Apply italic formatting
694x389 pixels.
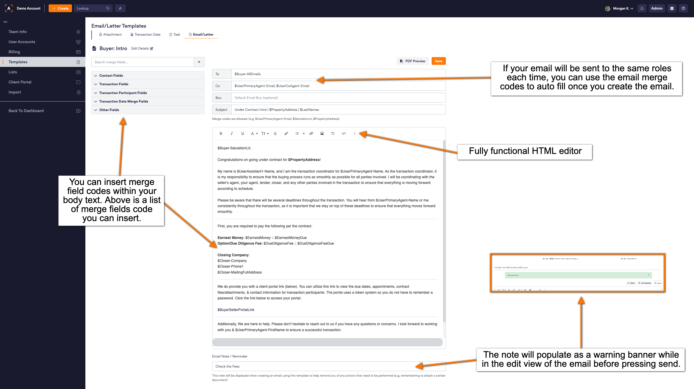pyautogui.click(x=232, y=134)
